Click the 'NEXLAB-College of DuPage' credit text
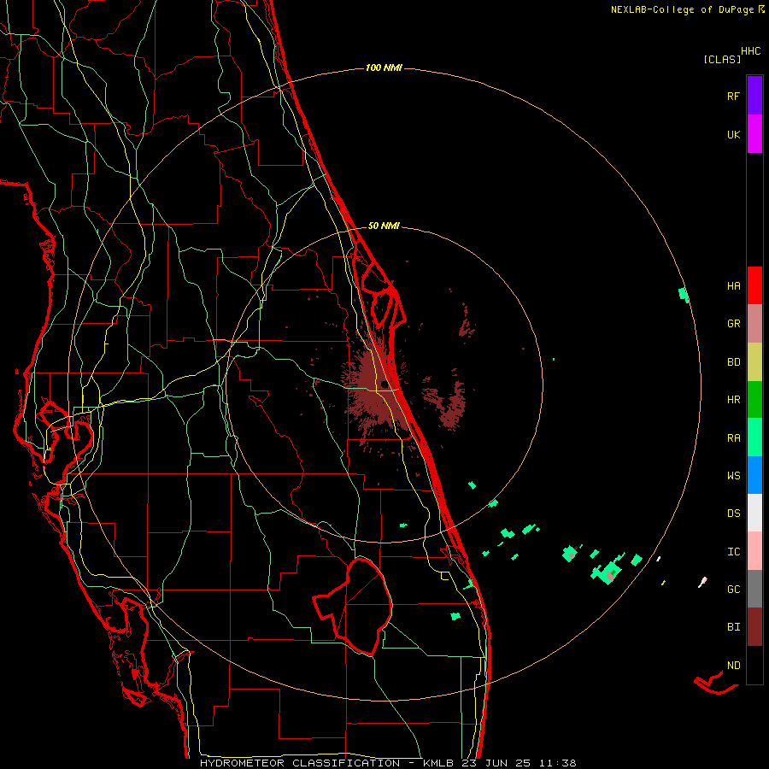Viewport: 769px width, 769px height. pos(684,9)
